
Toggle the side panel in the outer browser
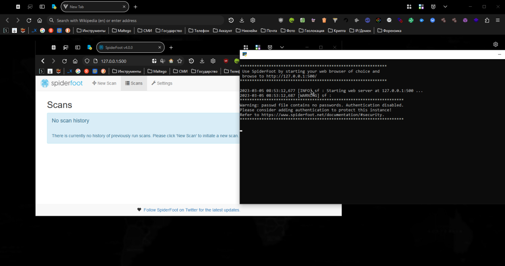tap(42, 7)
